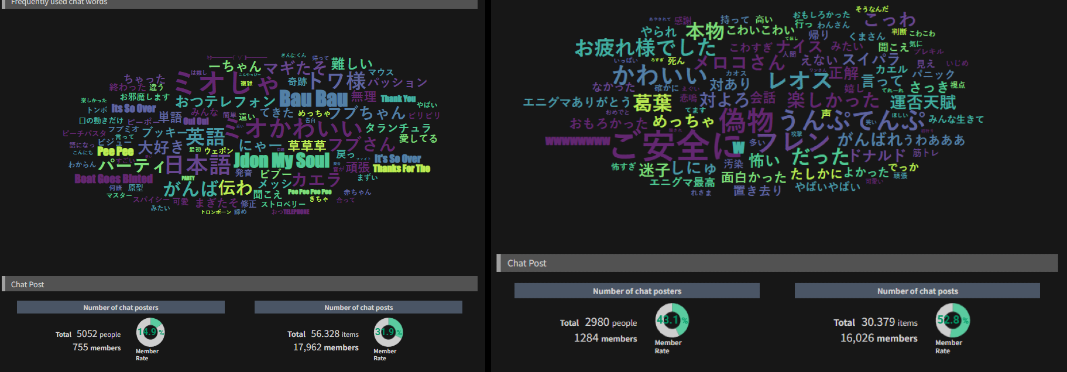Click the 43.1% Member Rate donut chart
1067x372 pixels.
[x=672, y=320]
